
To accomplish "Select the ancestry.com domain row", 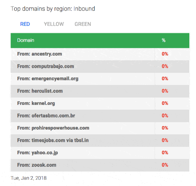I will click(x=100, y=54).
